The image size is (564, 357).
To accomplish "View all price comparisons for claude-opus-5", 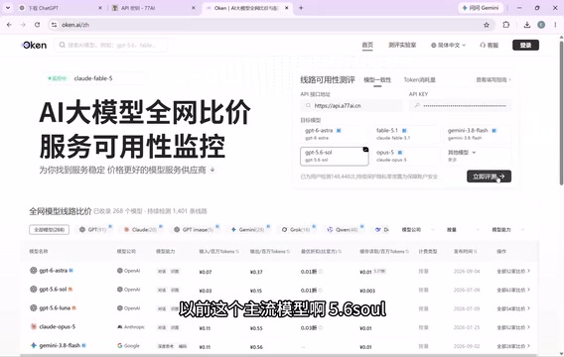I will [x=513, y=327].
